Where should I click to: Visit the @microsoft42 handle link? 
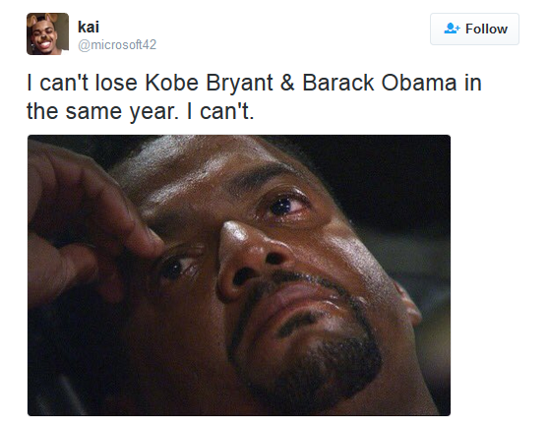tap(117, 44)
